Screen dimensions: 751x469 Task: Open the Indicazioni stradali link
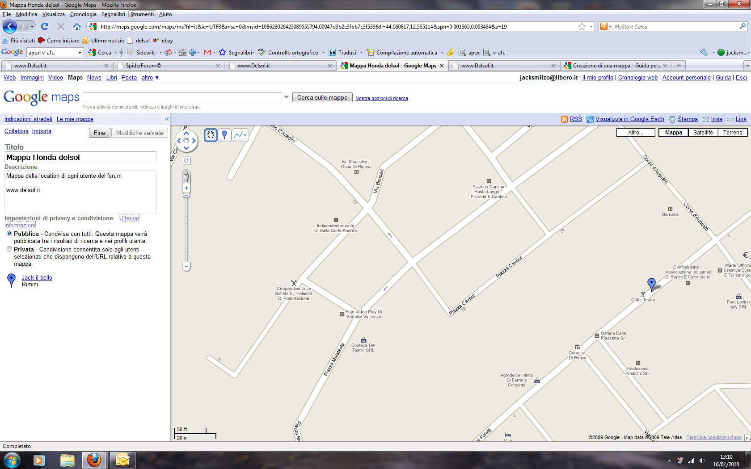coord(28,119)
